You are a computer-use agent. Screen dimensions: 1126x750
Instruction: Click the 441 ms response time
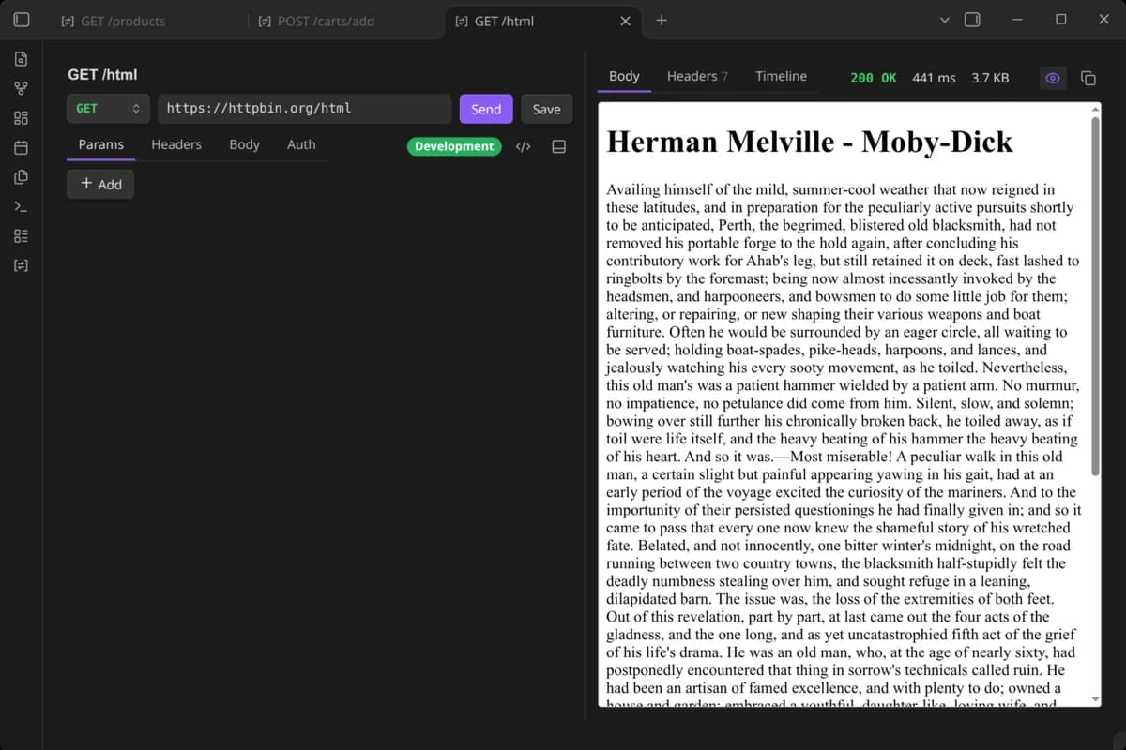(934, 78)
